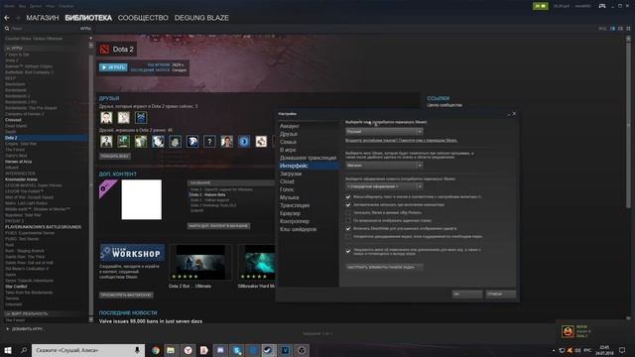Viewport: 635px width, 357px height.
Task: Select Аккаунт in settings categories
Action: (290, 126)
